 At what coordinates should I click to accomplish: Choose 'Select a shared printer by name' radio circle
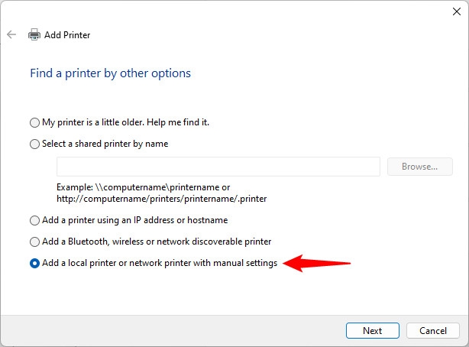(x=34, y=144)
